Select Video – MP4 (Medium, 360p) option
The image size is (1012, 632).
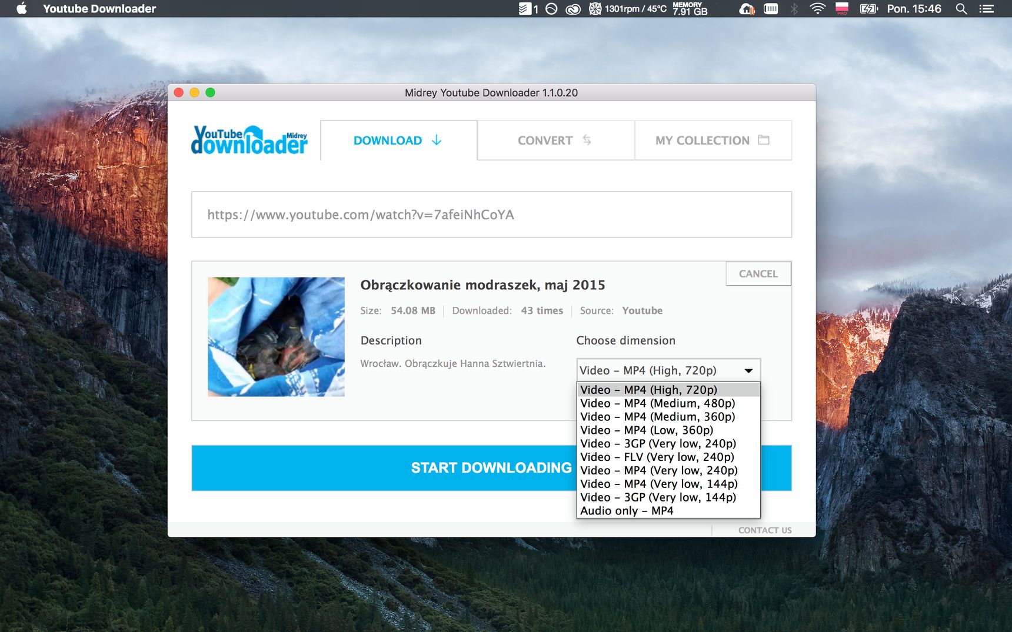pos(668,417)
